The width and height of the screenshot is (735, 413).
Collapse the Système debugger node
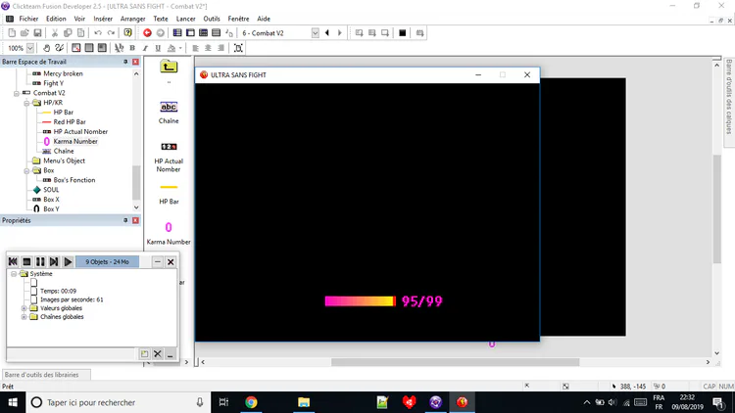pos(14,274)
